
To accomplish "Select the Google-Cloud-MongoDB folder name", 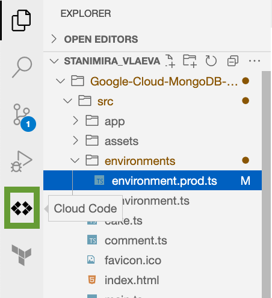I will pyautogui.click(x=164, y=81).
